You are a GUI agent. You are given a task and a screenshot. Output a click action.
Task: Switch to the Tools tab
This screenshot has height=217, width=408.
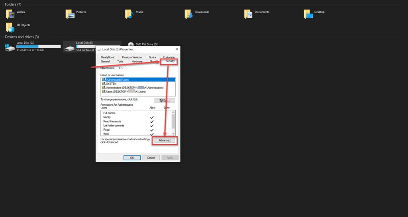coord(120,62)
